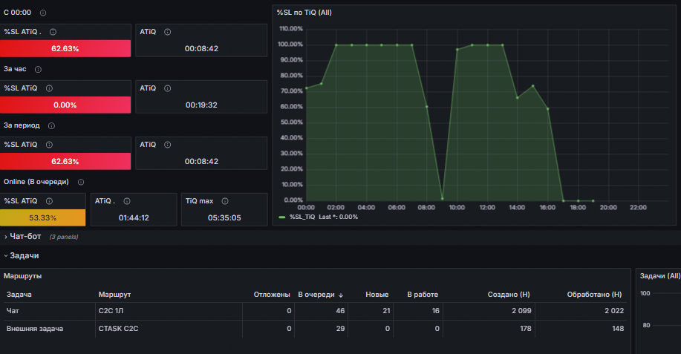Show info icon of ATiQ panel valued 01:44:12
This screenshot has height=354, width=681.
point(127,201)
